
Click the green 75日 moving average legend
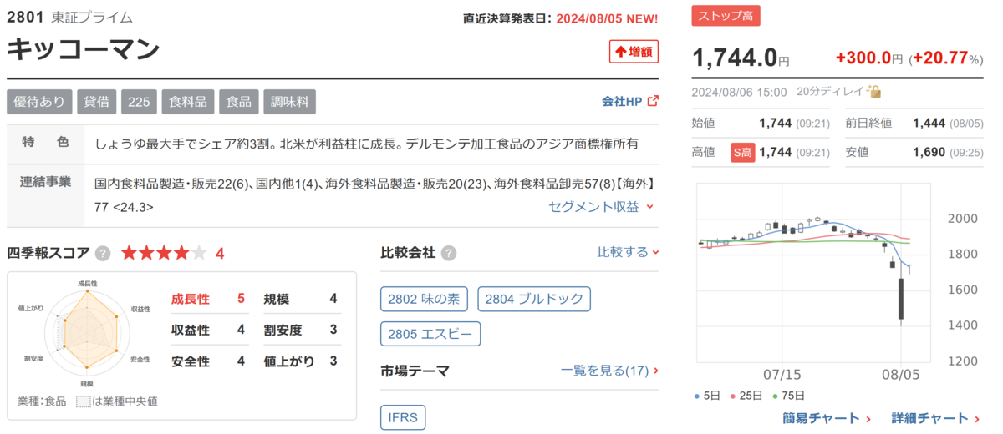click(x=788, y=396)
